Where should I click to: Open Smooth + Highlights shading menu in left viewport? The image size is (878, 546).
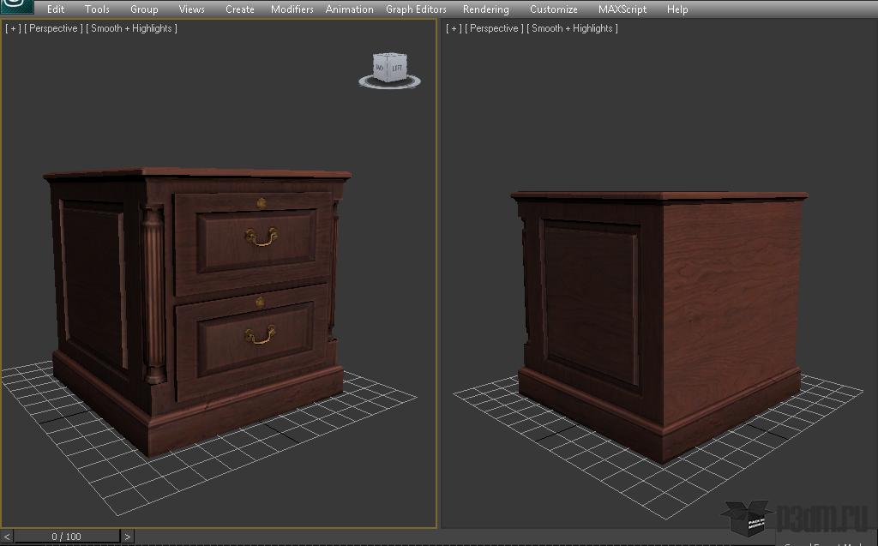coord(132,28)
